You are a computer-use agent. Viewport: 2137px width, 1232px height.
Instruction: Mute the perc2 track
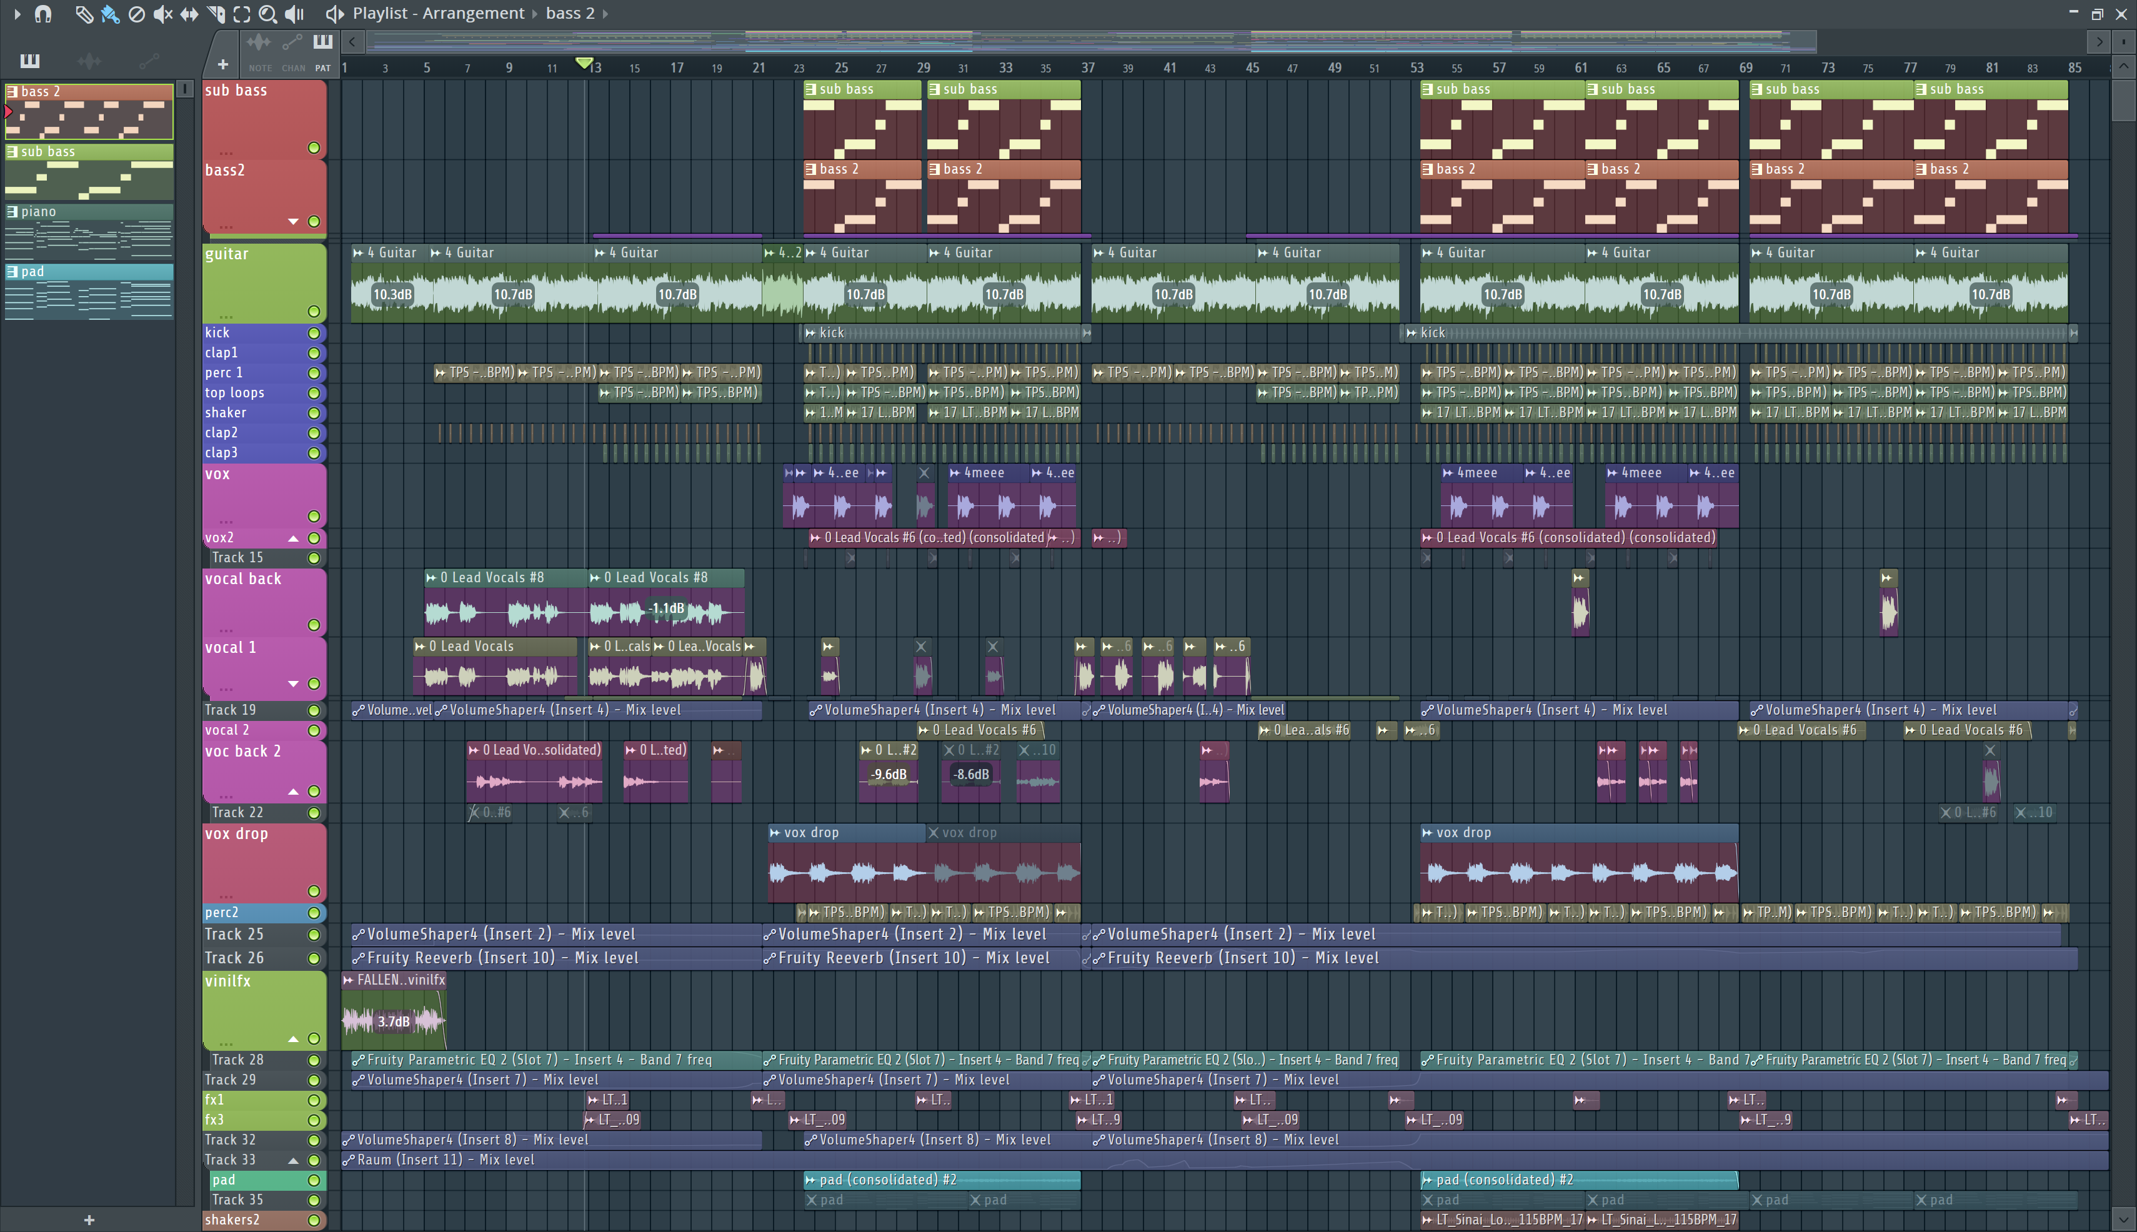[314, 913]
